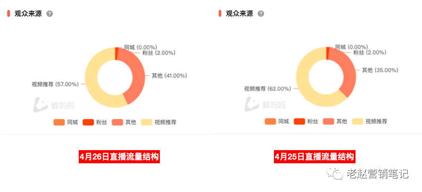Toggle 其他 legend item in right chart
This screenshot has width=422, height=192.
(335, 121)
